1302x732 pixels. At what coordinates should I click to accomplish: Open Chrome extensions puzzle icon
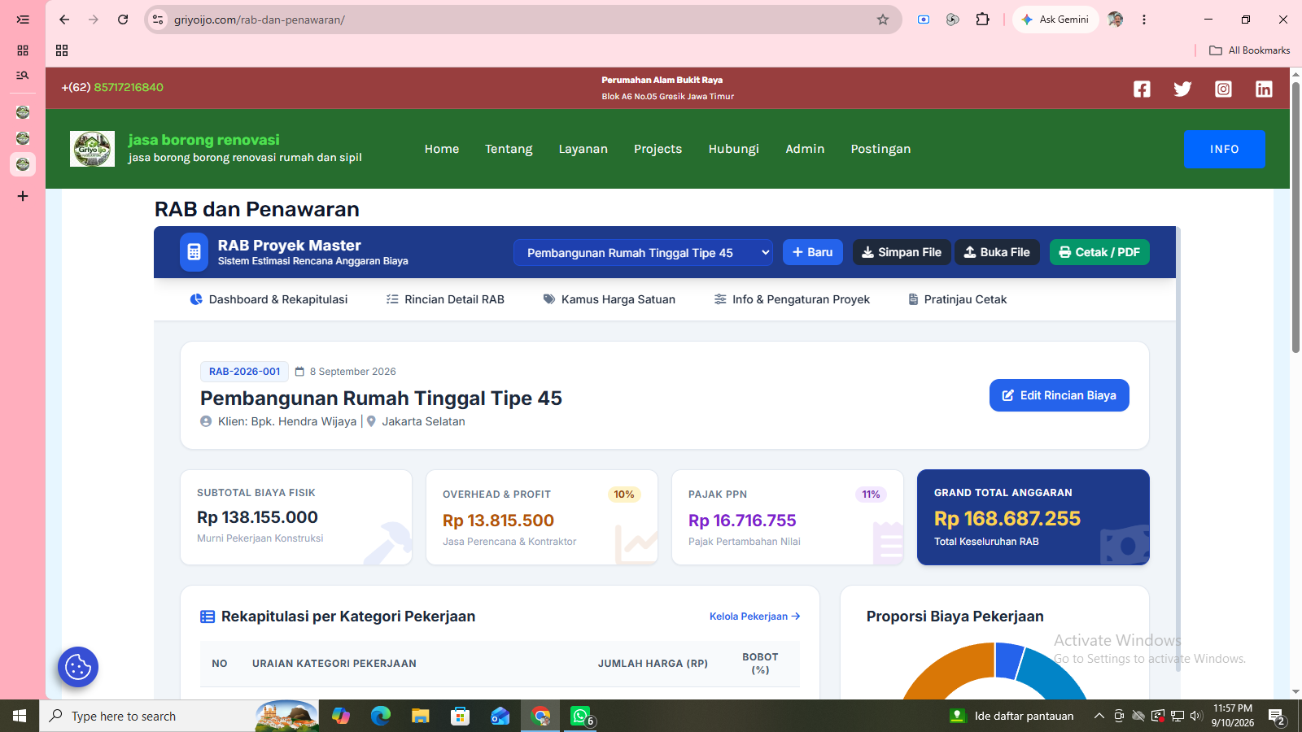point(983,20)
